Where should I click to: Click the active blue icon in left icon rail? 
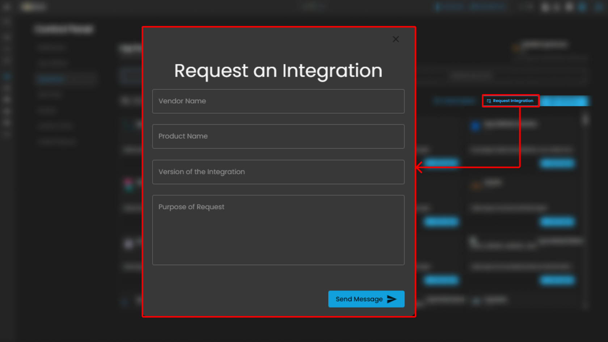[7, 76]
